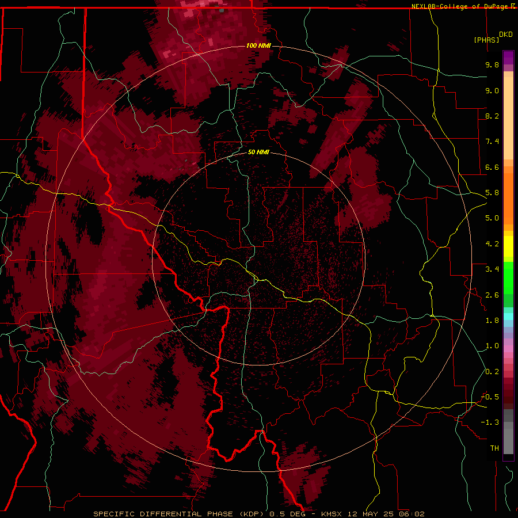Click the 8.2 scale value
The height and width of the screenshot is (518, 518).
pyautogui.click(x=492, y=116)
